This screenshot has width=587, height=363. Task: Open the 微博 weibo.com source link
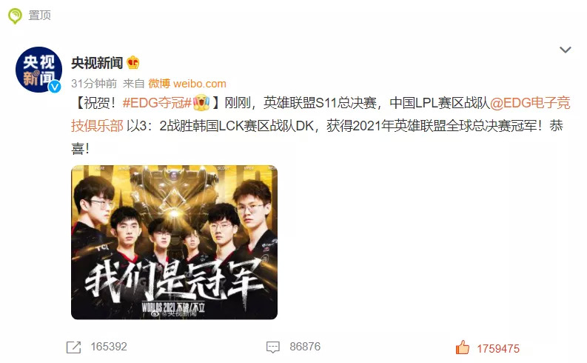coord(187,84)
